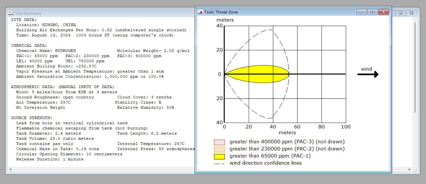Click 'Chemical Mass in Tank: 0.14 tons'
This screenshot has width=426, height=184.
pyautogui.click(x=57, y=149)
